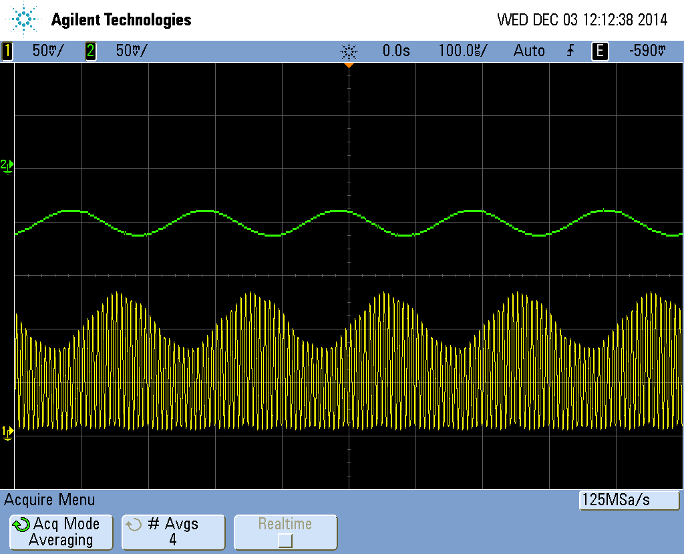684x554 pixels.
Task: Click the Acquire Menu title
Action: (x=50, y=500)
